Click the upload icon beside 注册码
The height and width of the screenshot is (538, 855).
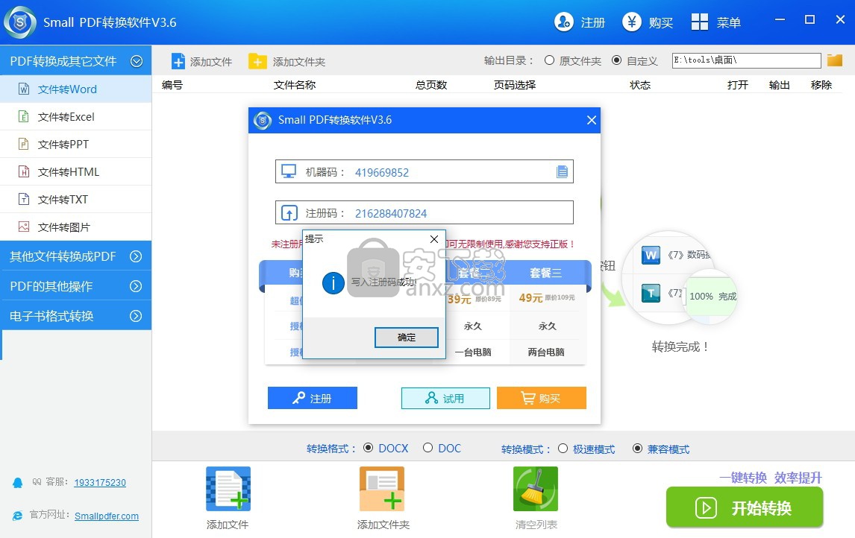(289, 213)
